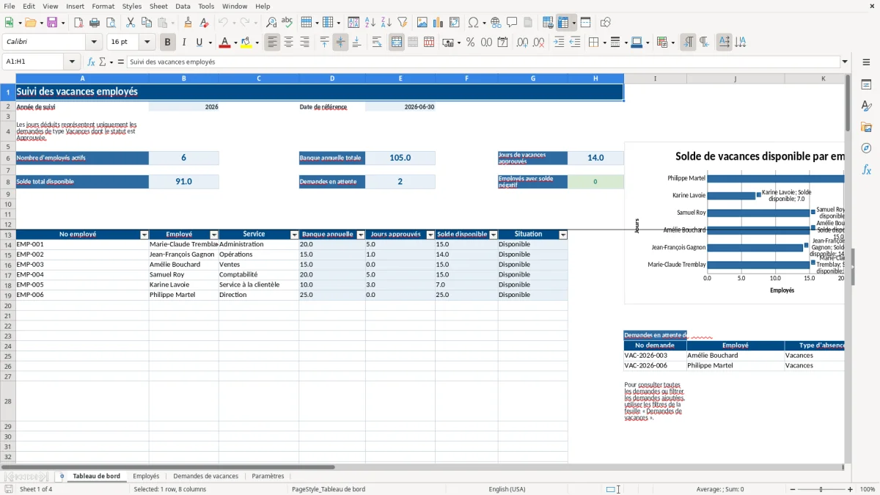Insert chart icon
Image resolution: width=880 pixels, height=495 pixels.
439,23
